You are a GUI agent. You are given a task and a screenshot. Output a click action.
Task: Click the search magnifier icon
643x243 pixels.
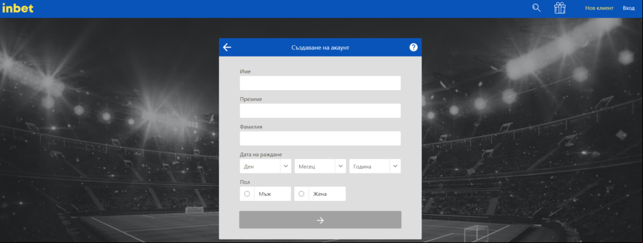(536, 8)
